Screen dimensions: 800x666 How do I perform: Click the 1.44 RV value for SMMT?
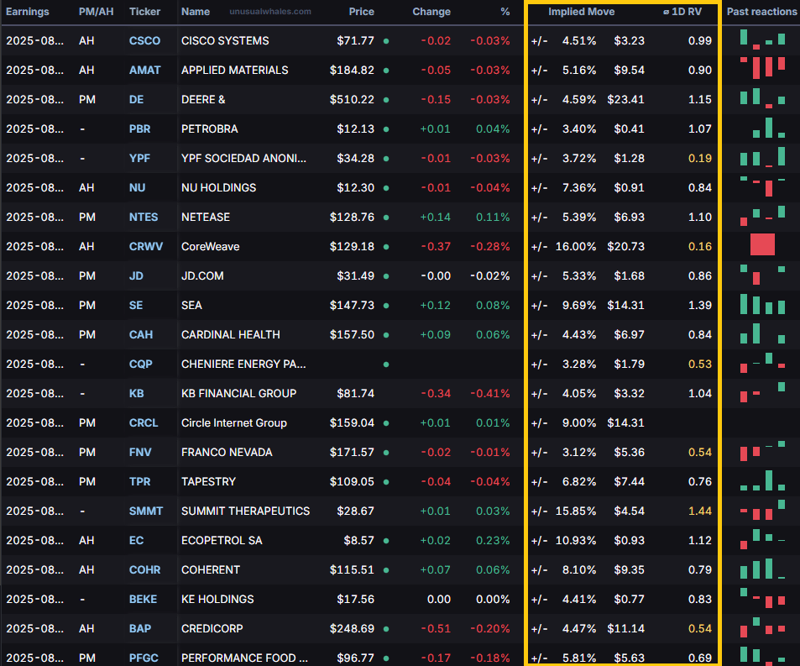coord(700,511)
